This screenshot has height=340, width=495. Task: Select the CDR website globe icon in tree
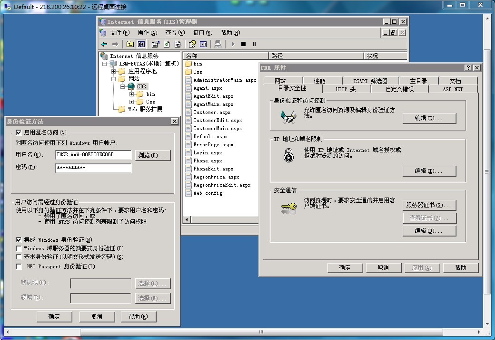point(131,86)
